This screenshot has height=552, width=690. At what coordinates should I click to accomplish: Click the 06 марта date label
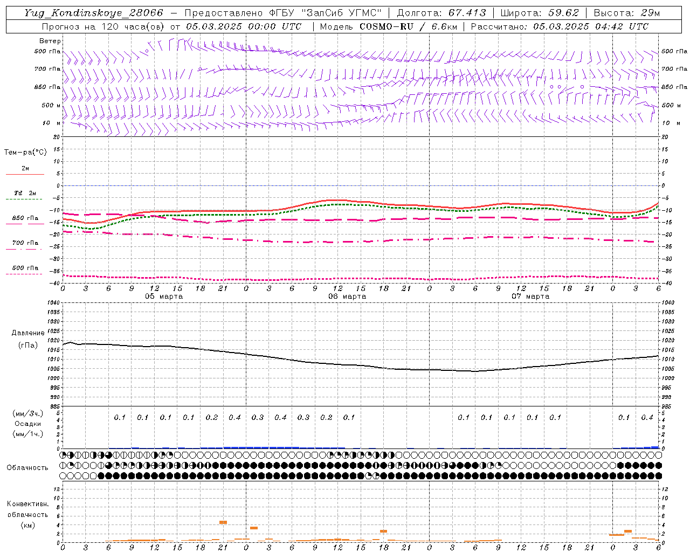(x=347, y=296)
